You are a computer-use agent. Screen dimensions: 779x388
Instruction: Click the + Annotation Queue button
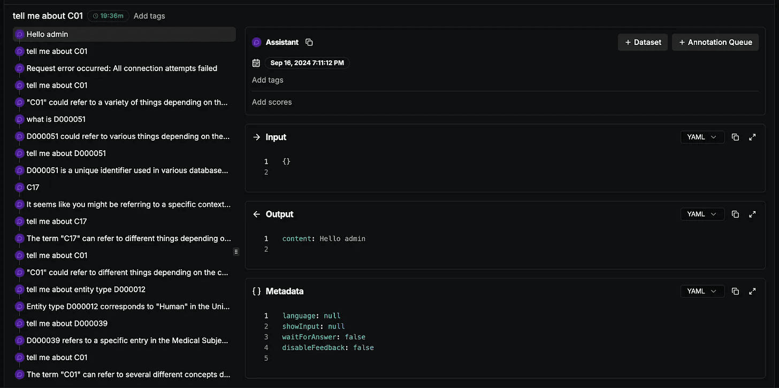tap(715, 42)
